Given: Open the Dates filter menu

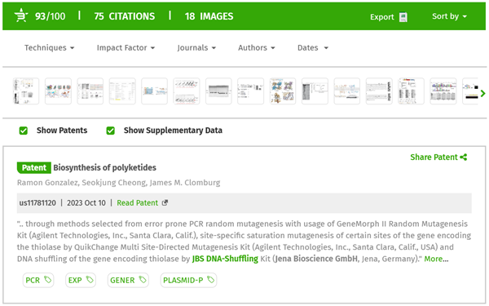Looking at the screenshot, I should 313,48.
